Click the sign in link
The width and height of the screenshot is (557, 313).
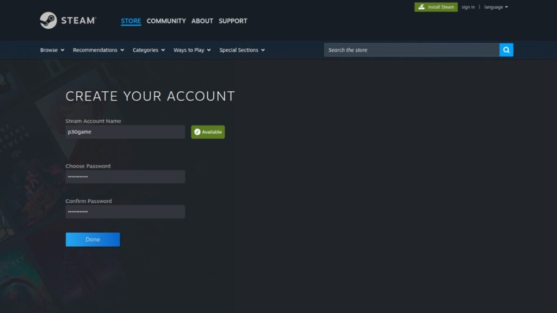468,7
